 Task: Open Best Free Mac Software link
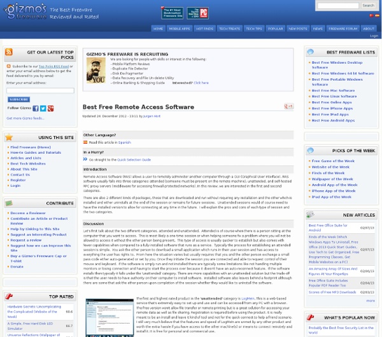[333, 90]
